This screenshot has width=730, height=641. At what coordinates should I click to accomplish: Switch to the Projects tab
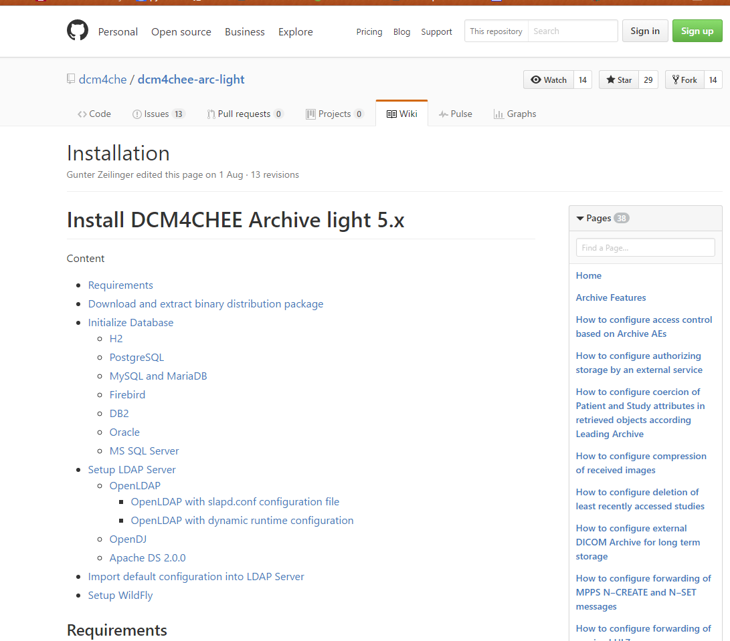pos(334,114)
